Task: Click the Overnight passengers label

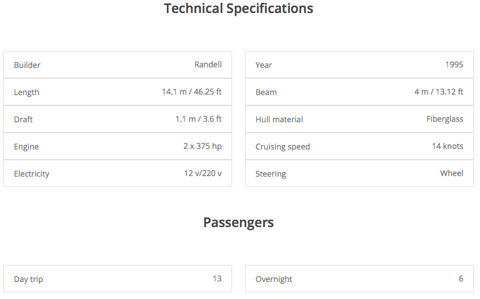Action: (x=274, y=279)
